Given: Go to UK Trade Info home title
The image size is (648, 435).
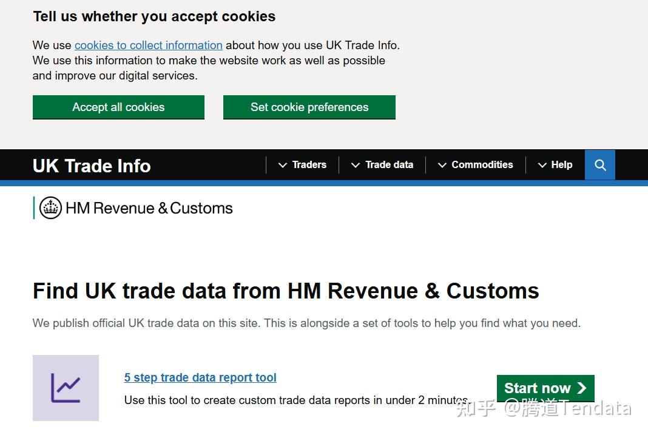Looking at the screenshot, I should point(92,166).
